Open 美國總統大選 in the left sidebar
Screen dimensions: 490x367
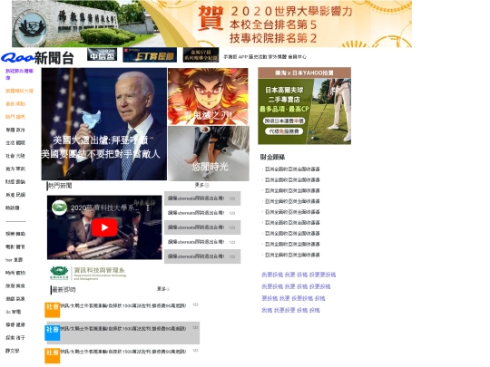click(x=19, y=91)
